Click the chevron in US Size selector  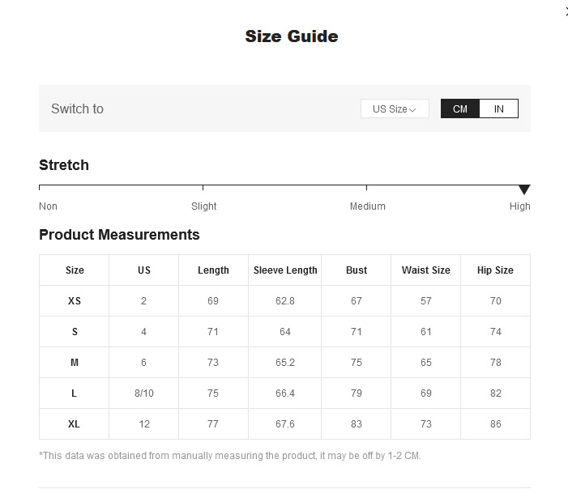[412, 109]
